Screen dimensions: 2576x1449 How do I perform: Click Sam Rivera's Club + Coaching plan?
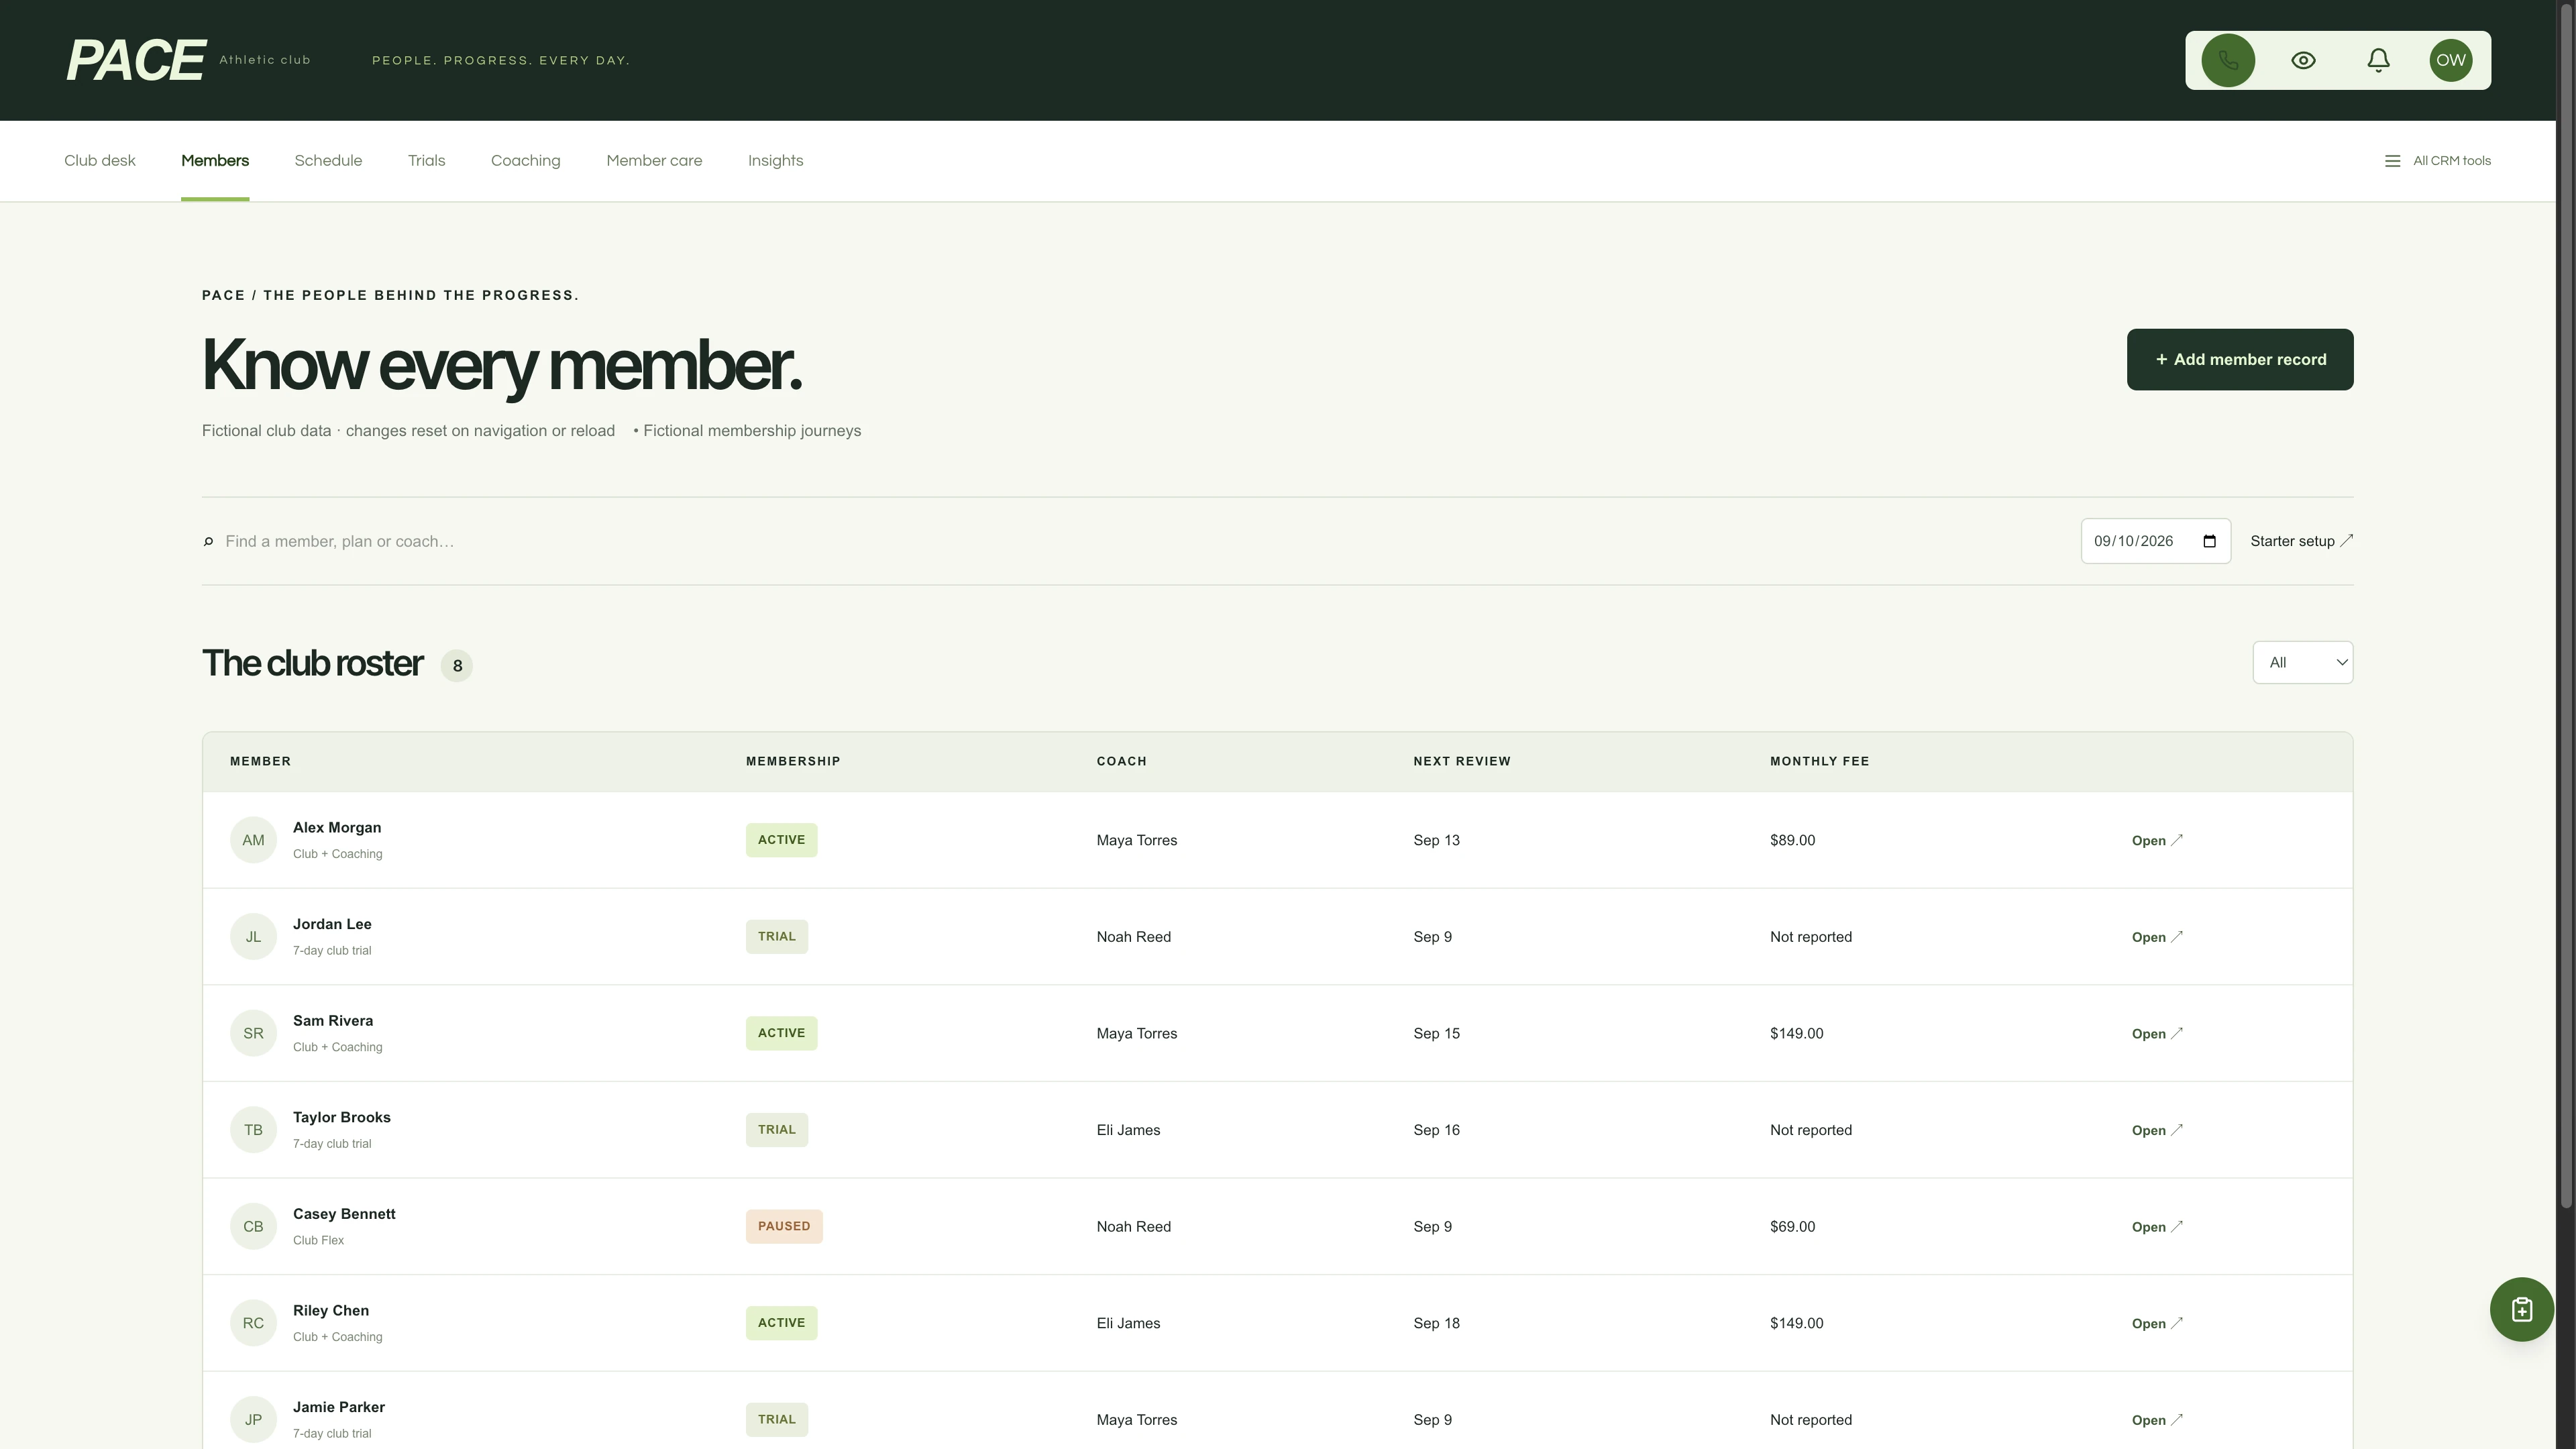click(x=338, y=1047)
